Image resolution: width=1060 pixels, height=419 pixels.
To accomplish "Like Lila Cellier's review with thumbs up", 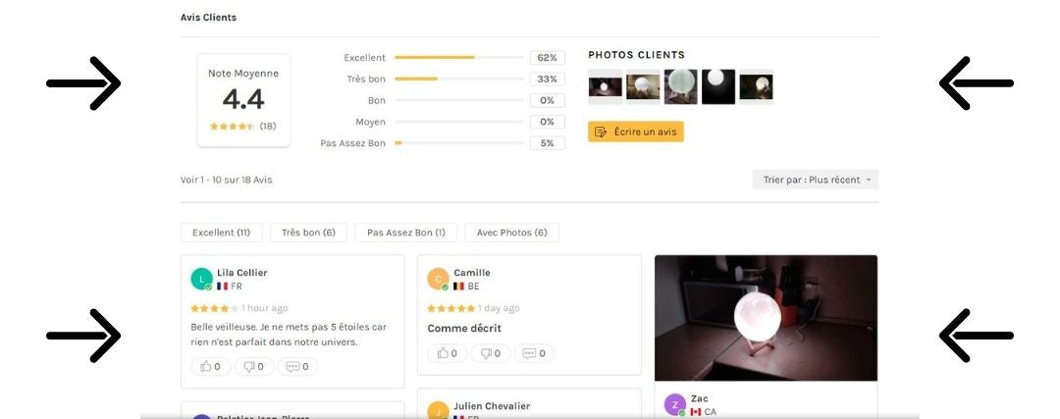I will 211,367.
